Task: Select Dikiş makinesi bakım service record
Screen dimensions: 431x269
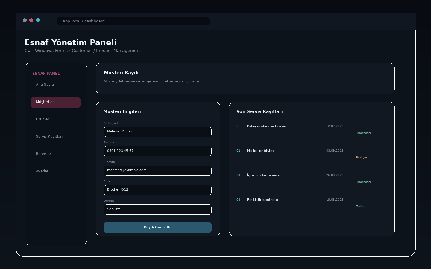Action: (266, 126)
